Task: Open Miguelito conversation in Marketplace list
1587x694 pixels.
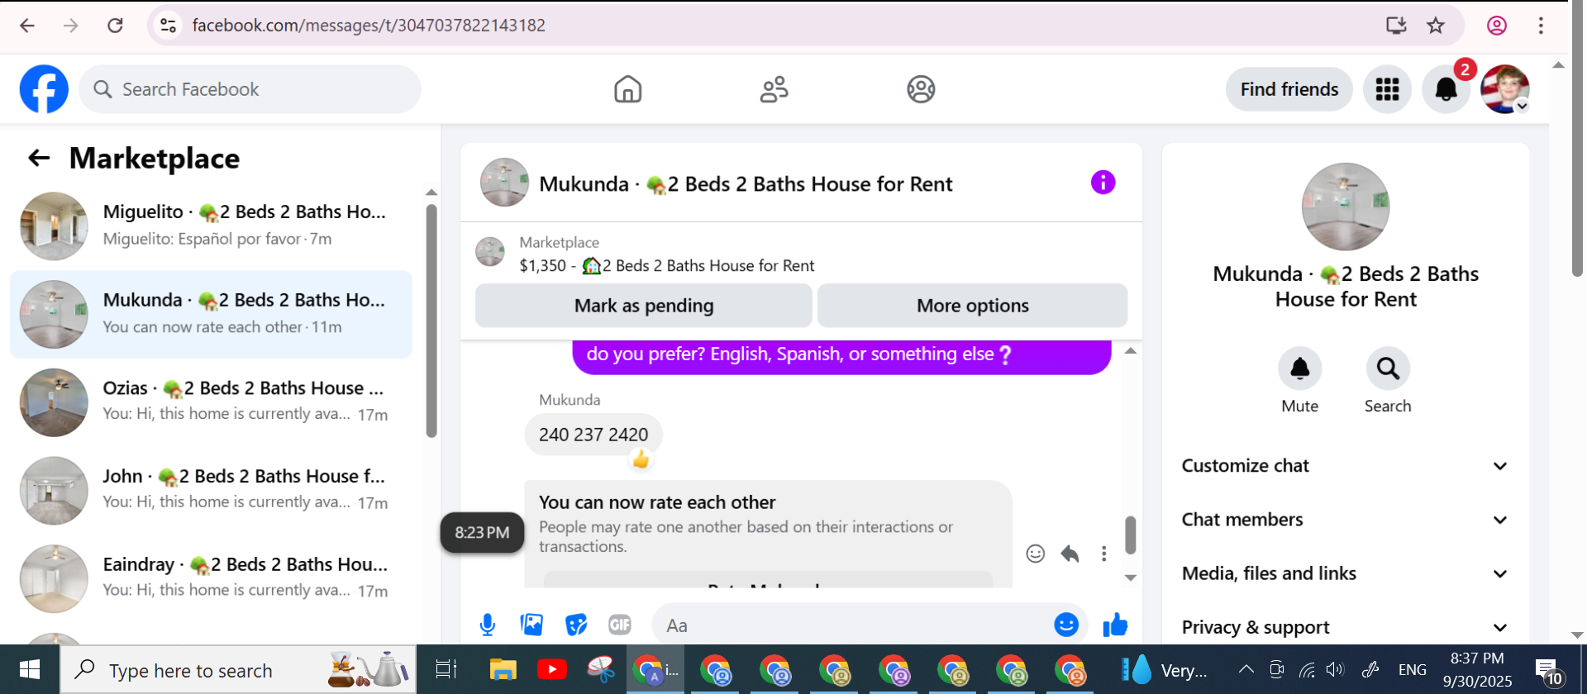Action: [x=211, y=226]
